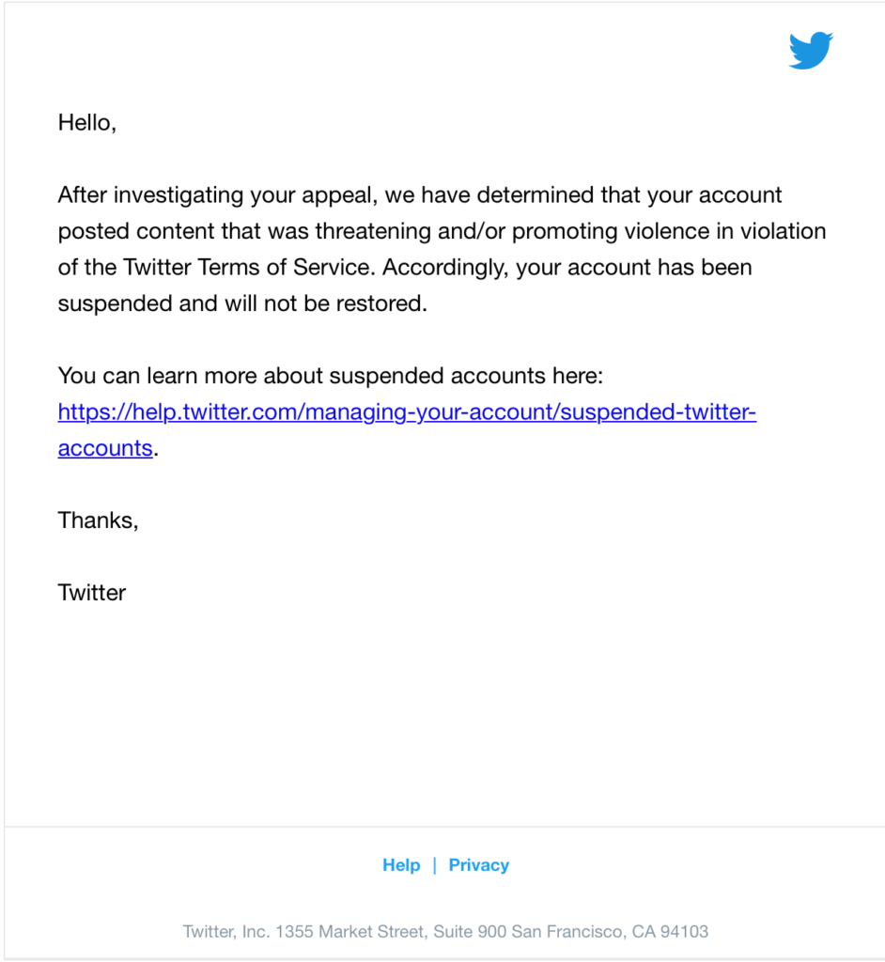Open the Privacy footer link

click(x=479, y=864)
